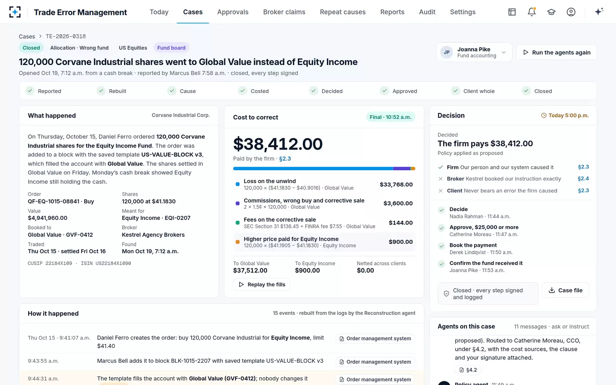The width and height of the screenshot is (616, 385).
Task: Open the Approvals tab
Action: coord(233,12)
